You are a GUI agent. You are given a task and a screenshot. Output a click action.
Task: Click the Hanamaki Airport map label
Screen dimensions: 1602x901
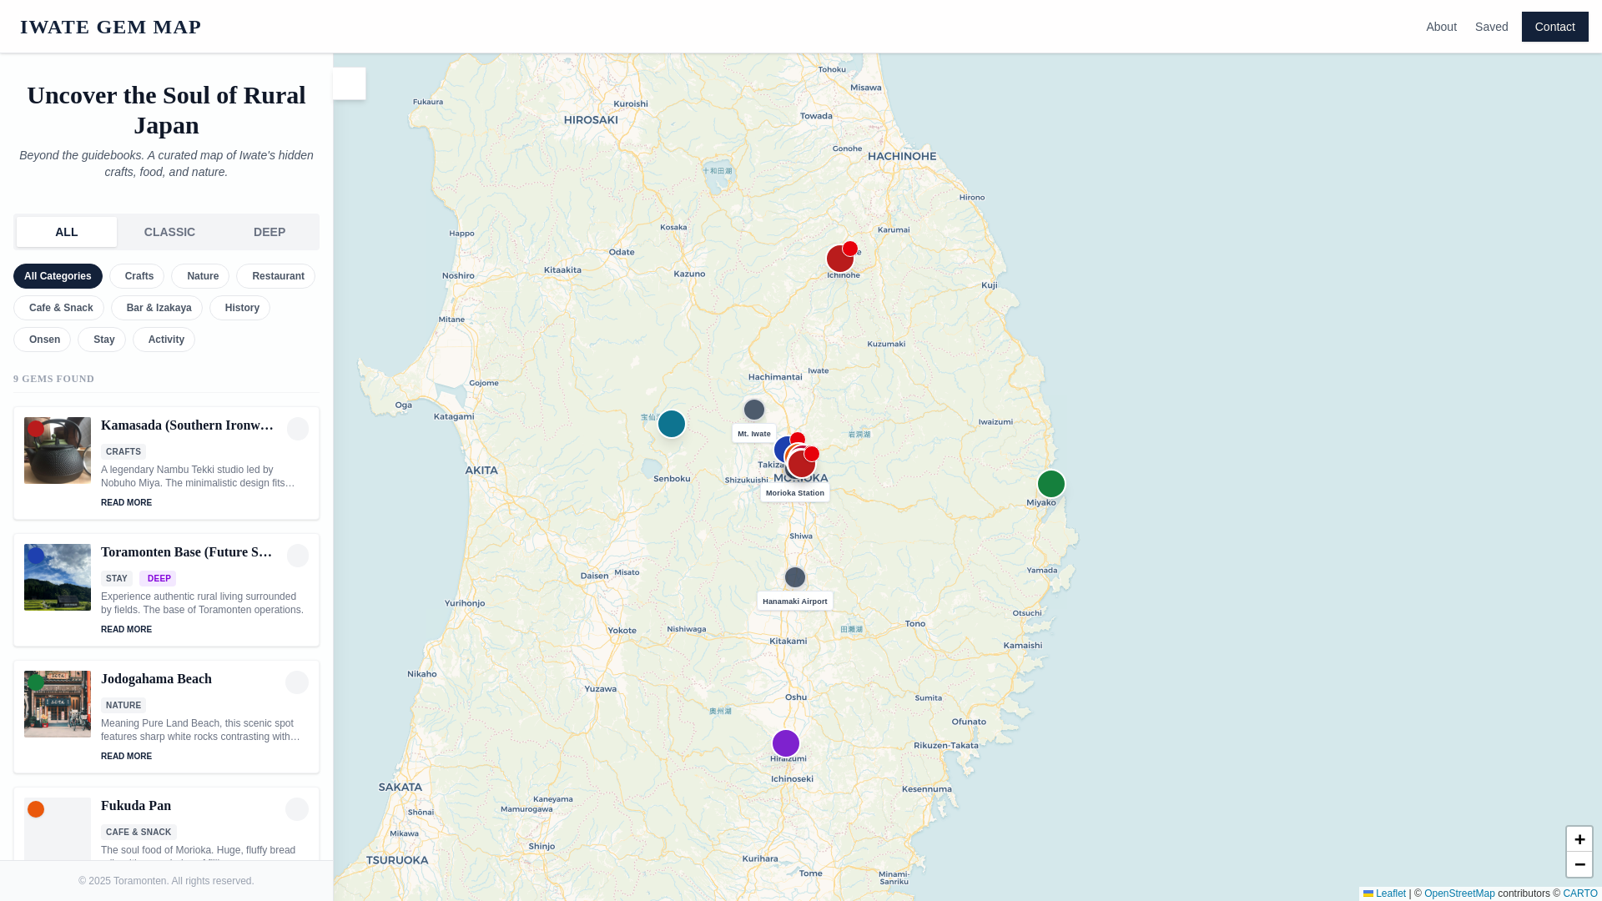tap(794, 602)
